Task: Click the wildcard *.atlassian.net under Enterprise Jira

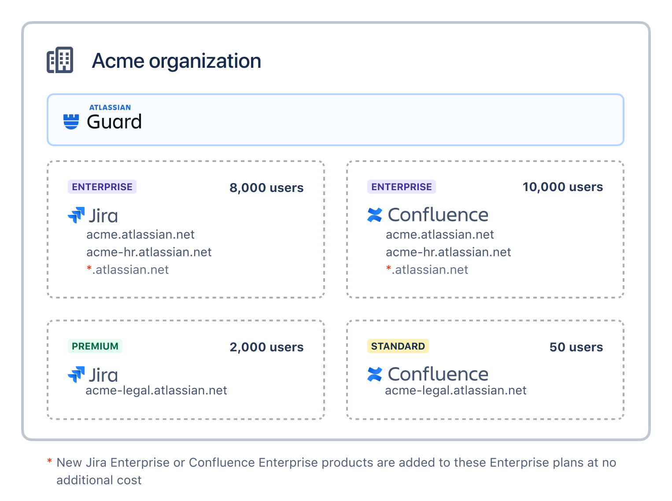Action: click(x=128, y=270)
